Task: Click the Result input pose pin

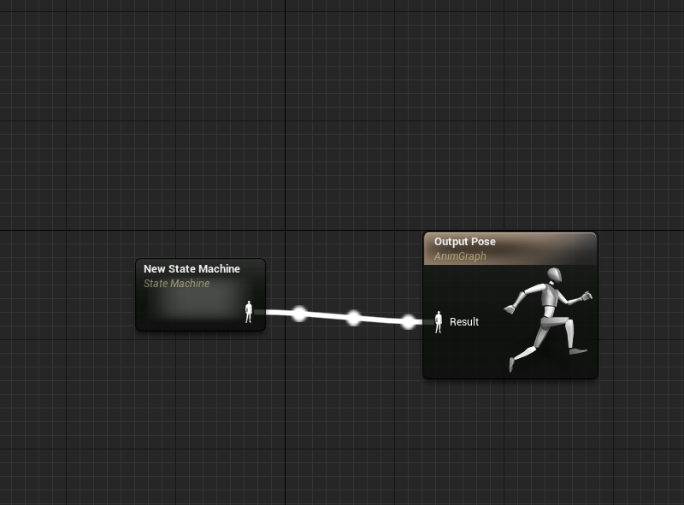Action: [439, 322]
